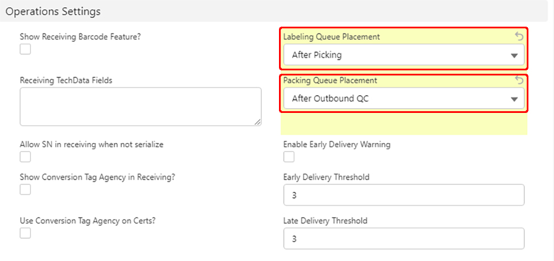Click the Enable Early Delivery Warning label

click(x=336, y=145)
